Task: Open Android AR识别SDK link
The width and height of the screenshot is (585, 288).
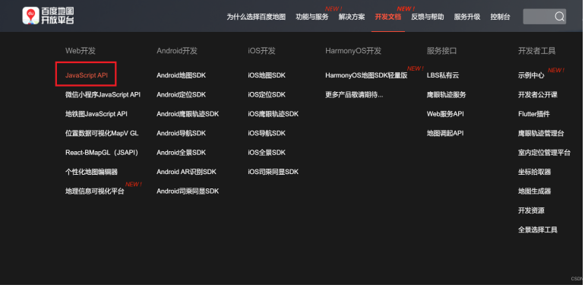Action: pos(186,172)
